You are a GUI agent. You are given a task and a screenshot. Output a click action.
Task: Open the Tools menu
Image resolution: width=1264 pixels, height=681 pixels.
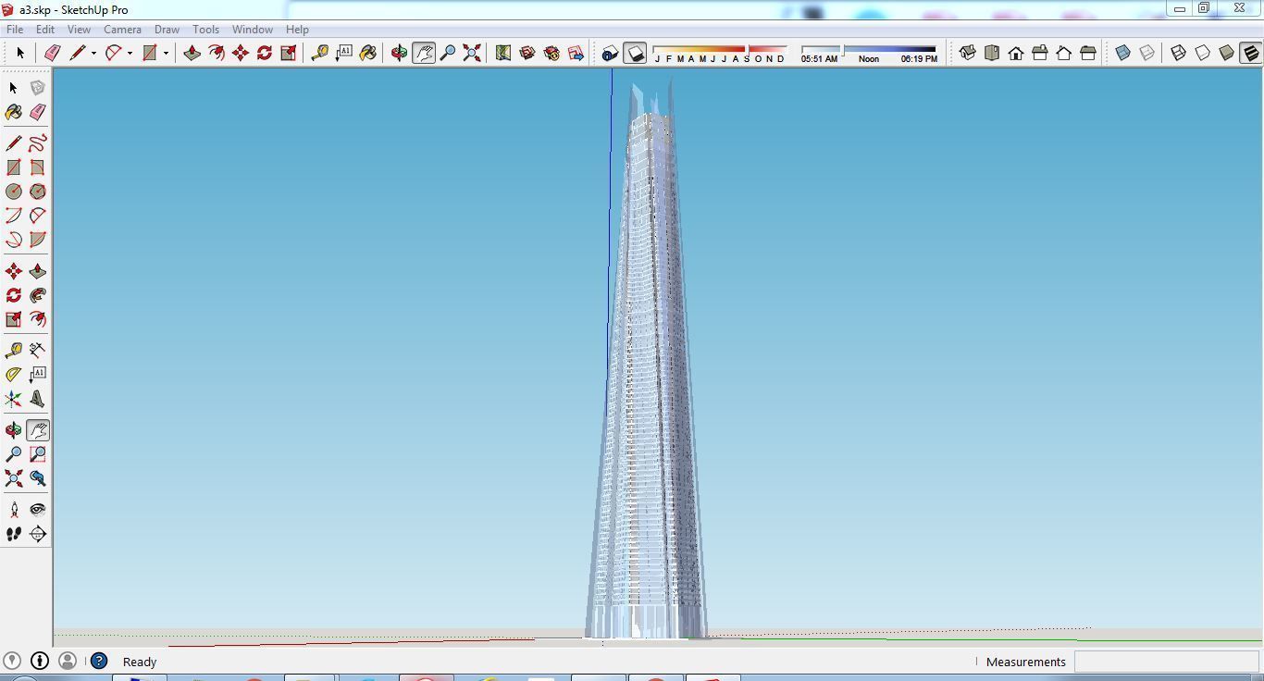pyautogui.click(x=205, y=30)
